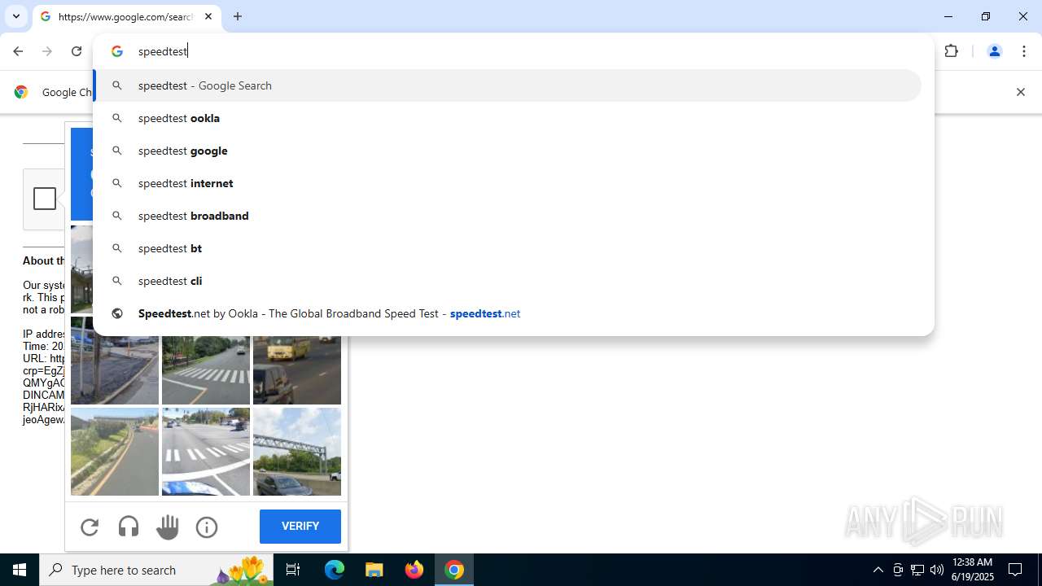Open the notification center
Screen dimensions: 1042x586
1016,570
